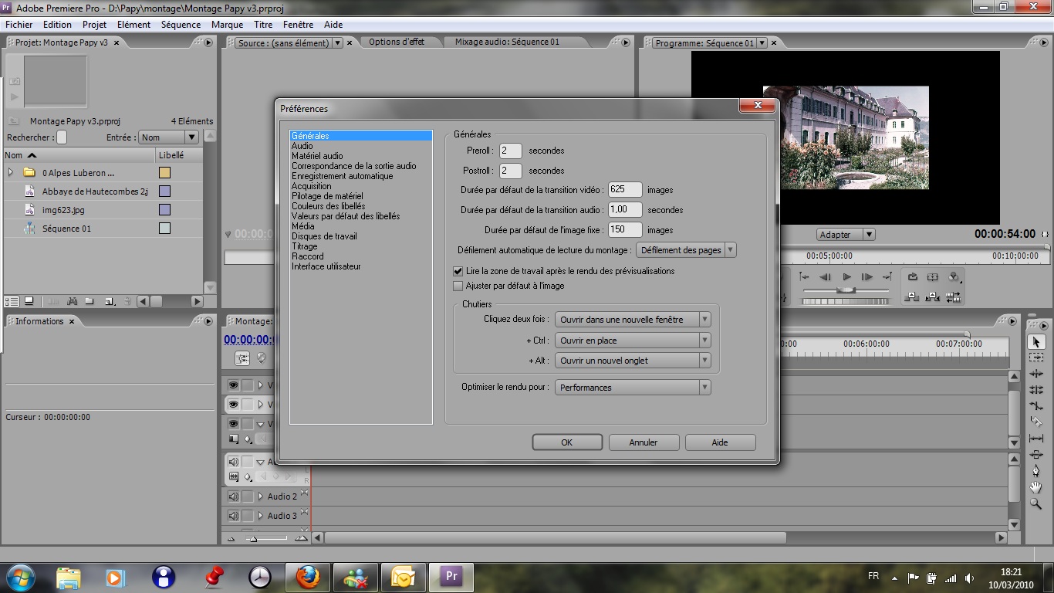Click Play in Program monitor
Image resolution: width=1054 pixels, height=593 pixels.
pos(846,276)
